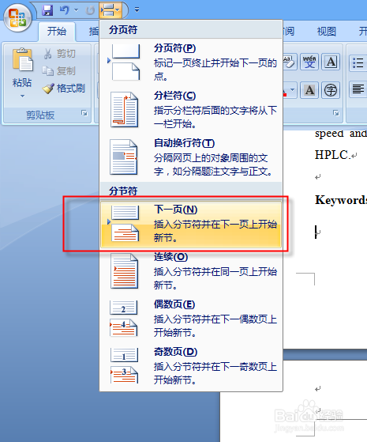Click the 分页符 menu header label
Viewport: 367px width, 442px height.
click(x=123, y=29)
